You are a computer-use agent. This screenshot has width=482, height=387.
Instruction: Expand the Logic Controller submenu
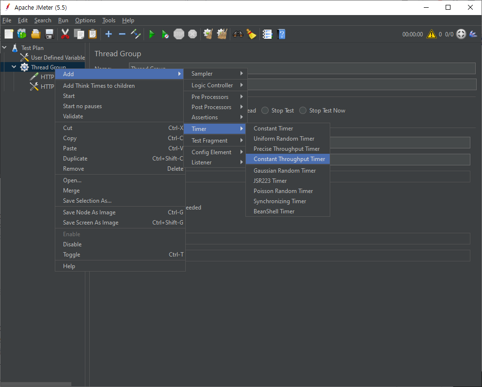[215, 85]
